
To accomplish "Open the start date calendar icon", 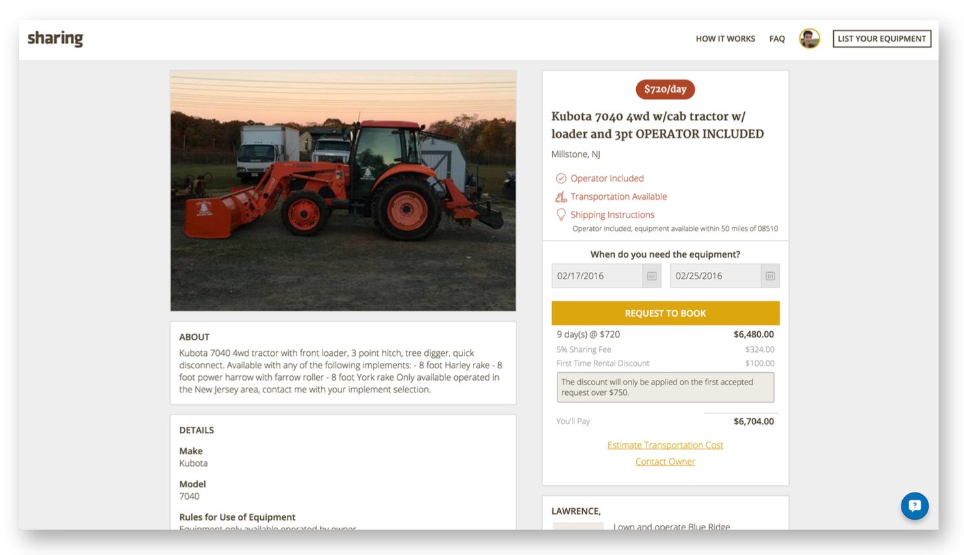I will coord(652,276).
